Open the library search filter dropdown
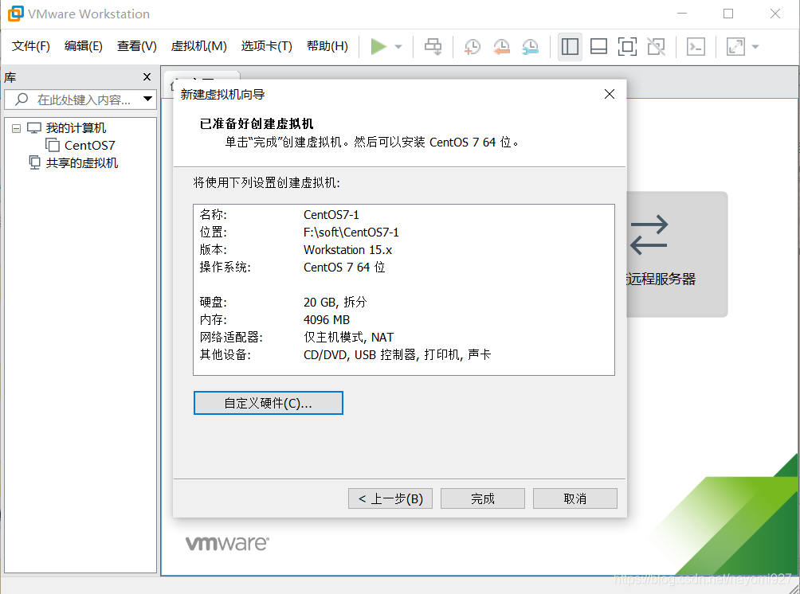 pos(147,99)
